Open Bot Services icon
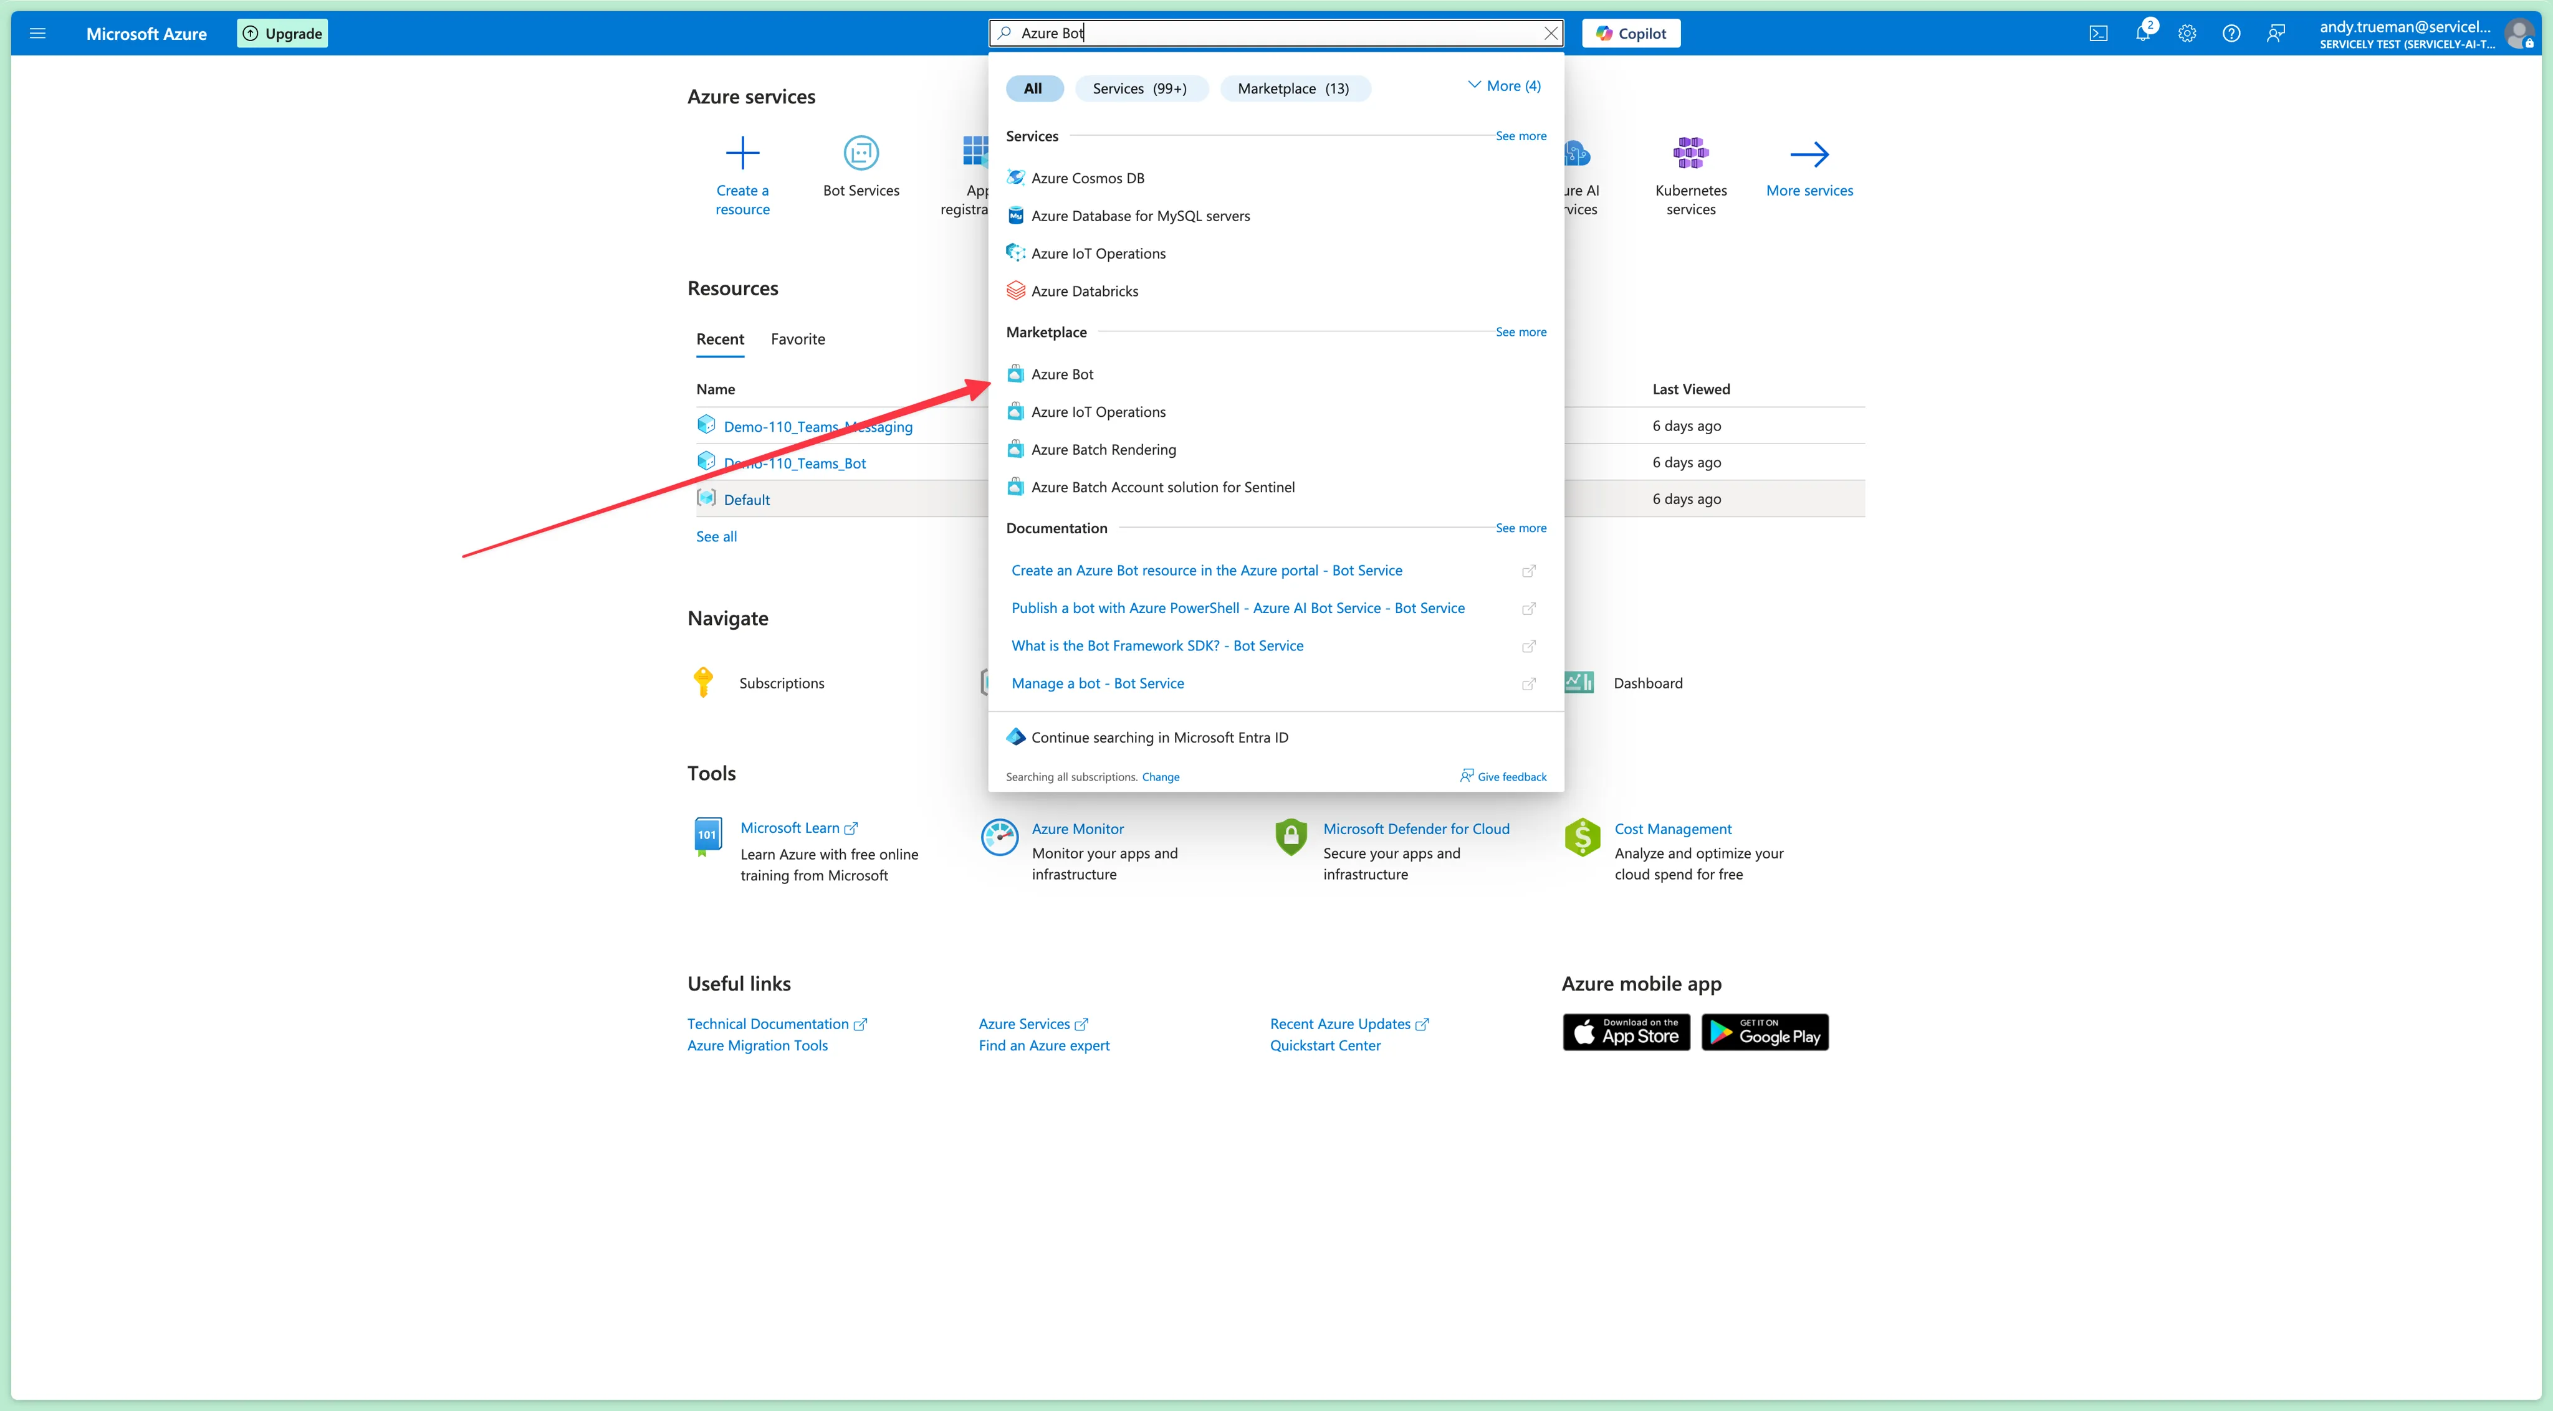 [861, 154]
